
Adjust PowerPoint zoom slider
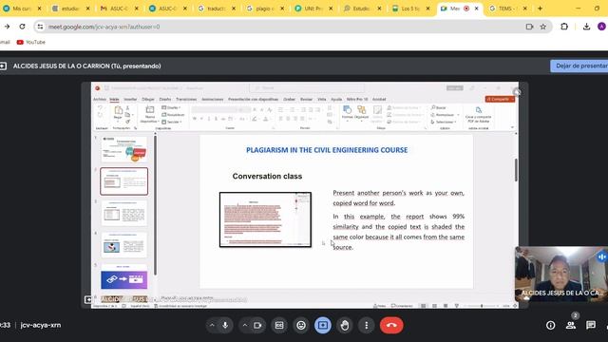(482, 306)
